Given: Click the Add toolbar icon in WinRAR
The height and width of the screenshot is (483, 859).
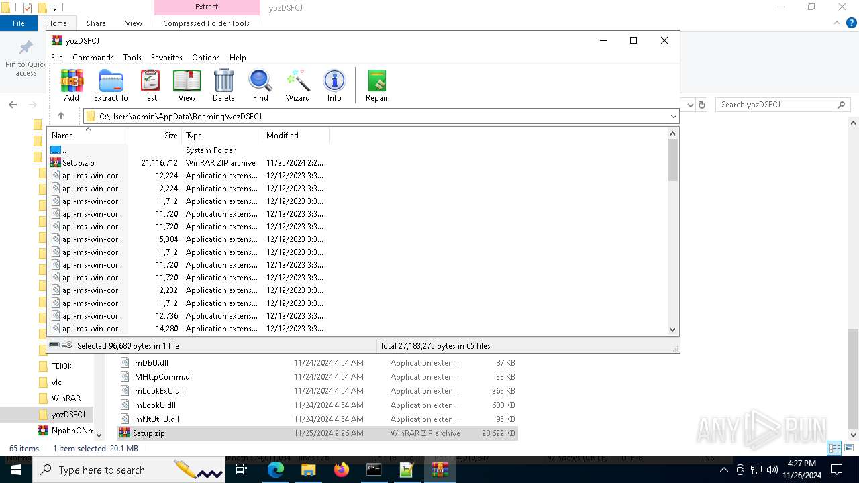Looking at the screenshot, I should 72,85.
